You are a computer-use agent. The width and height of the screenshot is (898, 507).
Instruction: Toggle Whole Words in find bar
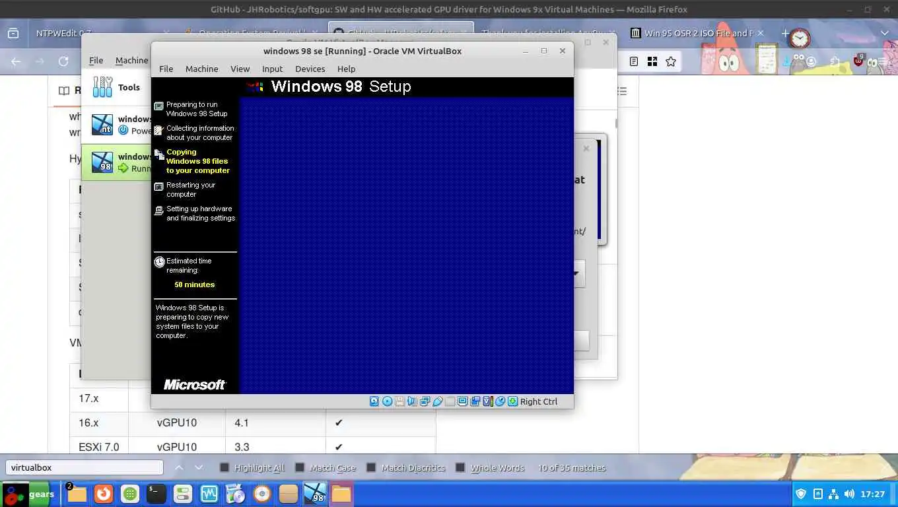click(x=490, y=467)
